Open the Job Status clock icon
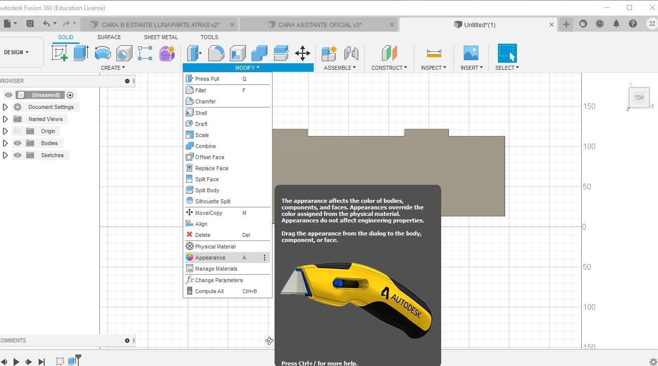658x366 pixels. (x=600, y=24)
